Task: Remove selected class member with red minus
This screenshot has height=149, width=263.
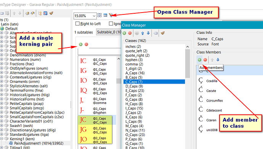Action: 205,60
